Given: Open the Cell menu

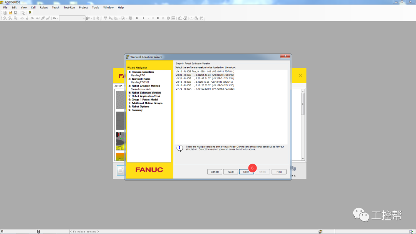Looking at the screenshot, I should [33, 7].
